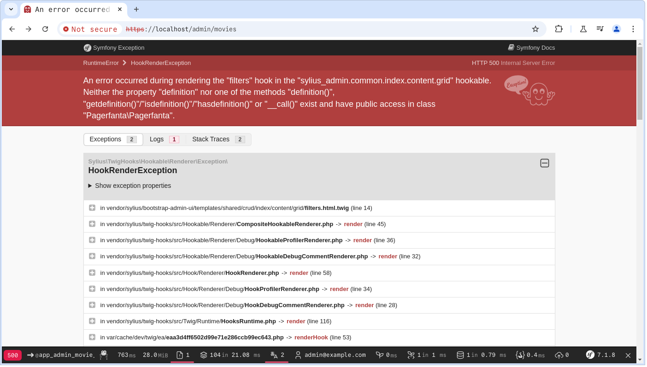The width and height of the screenshot is (647, 367).
Task: Click the page vertical scrollbar thumb
Action: (640, 83)
